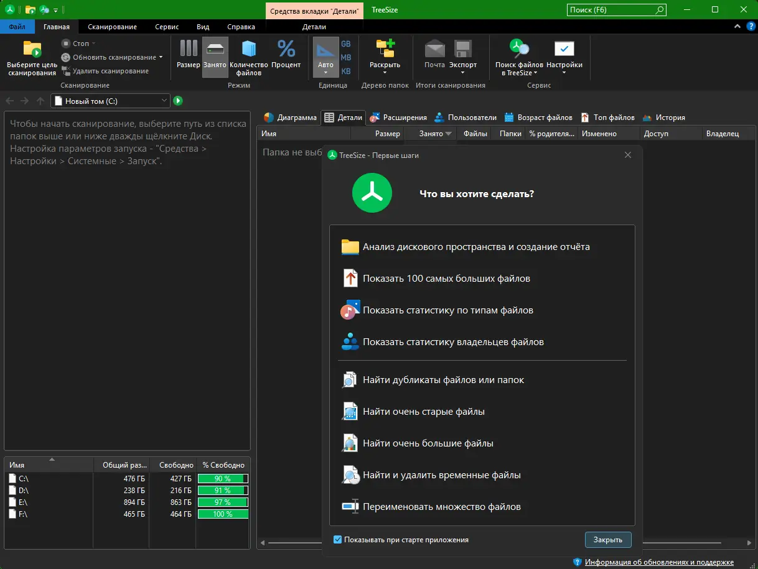Select drive E:\ in the drive list
758x569 pixels.
pyautogui.click(x=127, y=502)
